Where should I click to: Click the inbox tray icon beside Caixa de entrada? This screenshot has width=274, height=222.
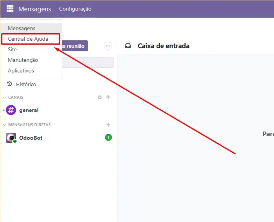coord(128,46)
